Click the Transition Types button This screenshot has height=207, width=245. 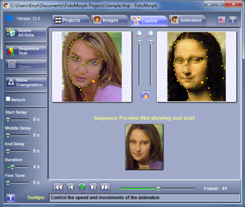pos(26,64)
